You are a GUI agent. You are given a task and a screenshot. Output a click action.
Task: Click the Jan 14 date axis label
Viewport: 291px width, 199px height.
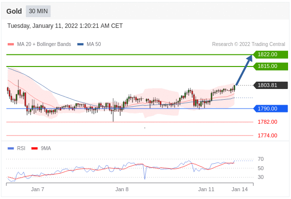pyautogui.click(x=240, y=189)
